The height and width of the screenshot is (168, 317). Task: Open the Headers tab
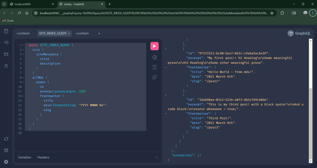coord(43,157)
